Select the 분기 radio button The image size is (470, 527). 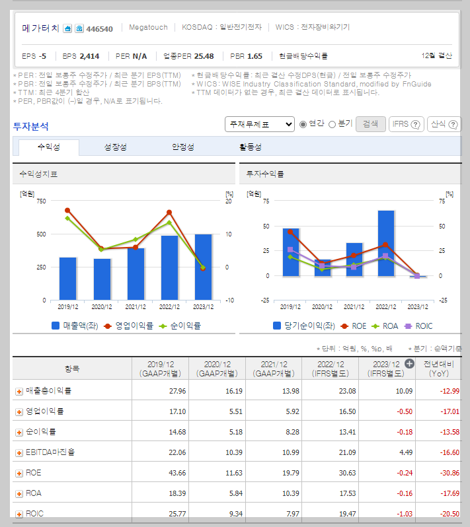[332, 124]
